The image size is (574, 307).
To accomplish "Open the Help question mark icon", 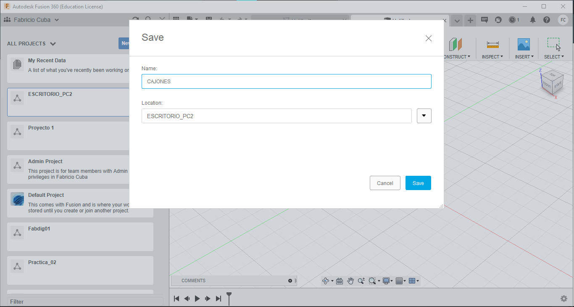I will click(547, 20).
